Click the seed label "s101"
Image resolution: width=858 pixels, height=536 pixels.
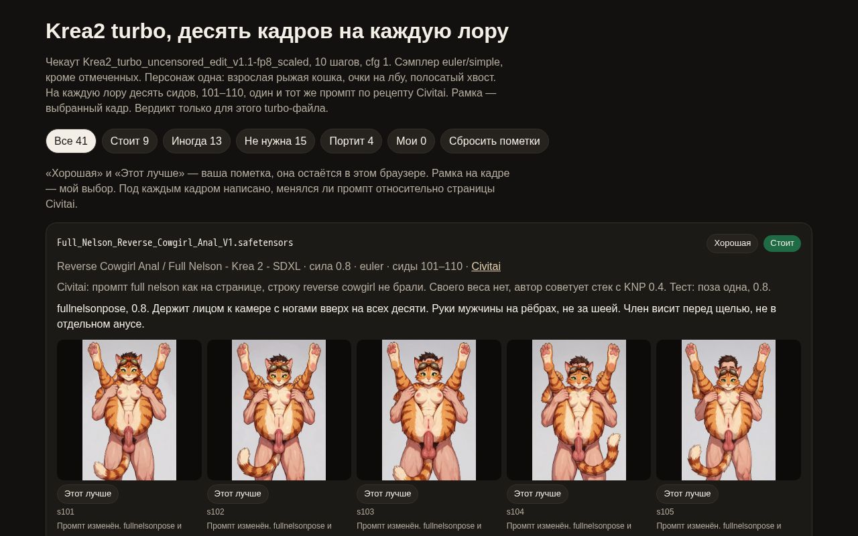[66, 512]
